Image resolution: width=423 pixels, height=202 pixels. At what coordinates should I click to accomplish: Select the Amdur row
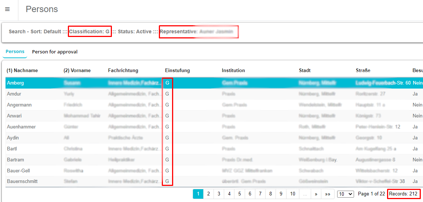tap(14, 94)
